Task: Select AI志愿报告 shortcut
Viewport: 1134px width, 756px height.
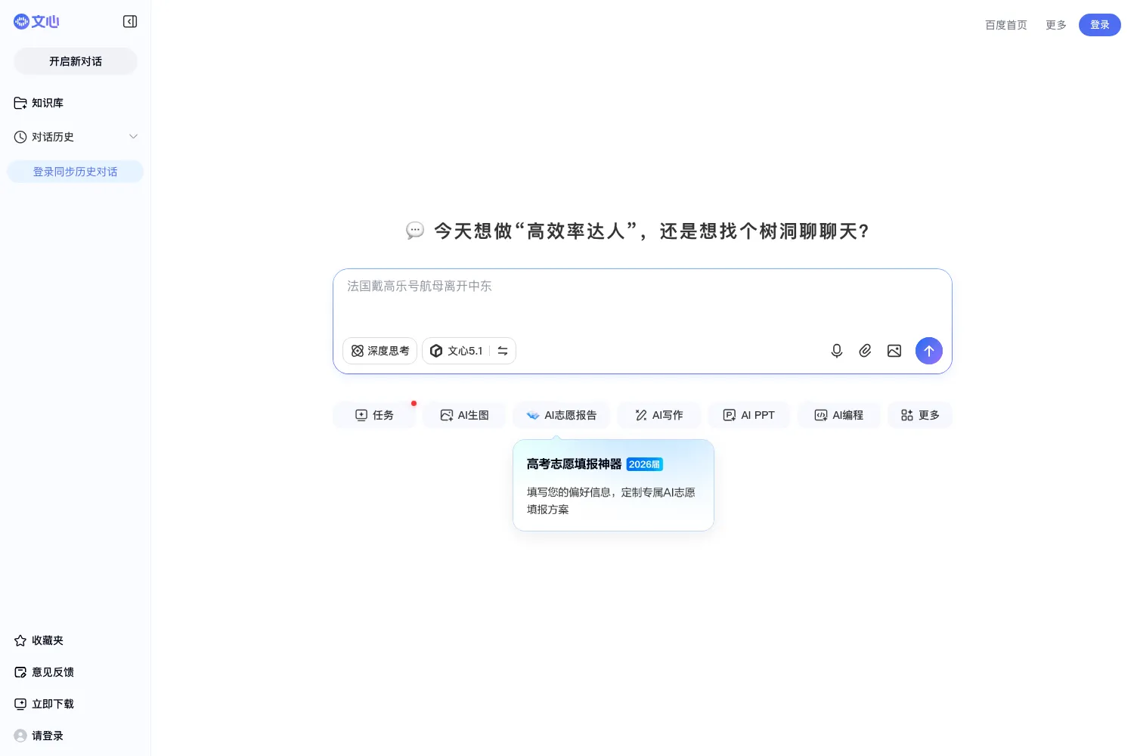Action: tap(562, 415)
